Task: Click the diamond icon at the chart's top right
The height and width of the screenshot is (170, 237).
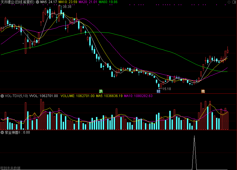Action: (x=229, y=2)
